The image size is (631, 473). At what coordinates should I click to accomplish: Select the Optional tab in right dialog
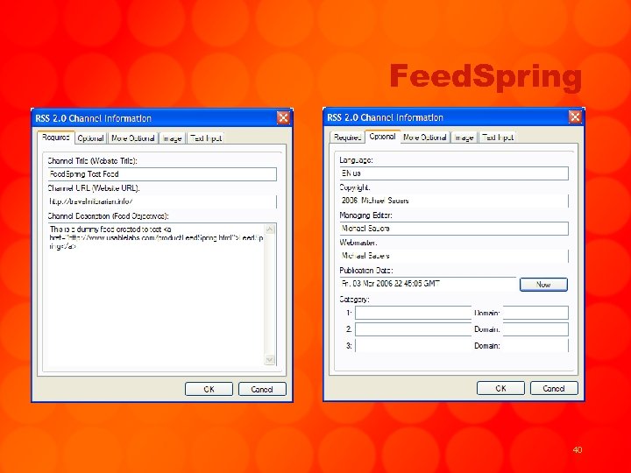coord(382,137)
